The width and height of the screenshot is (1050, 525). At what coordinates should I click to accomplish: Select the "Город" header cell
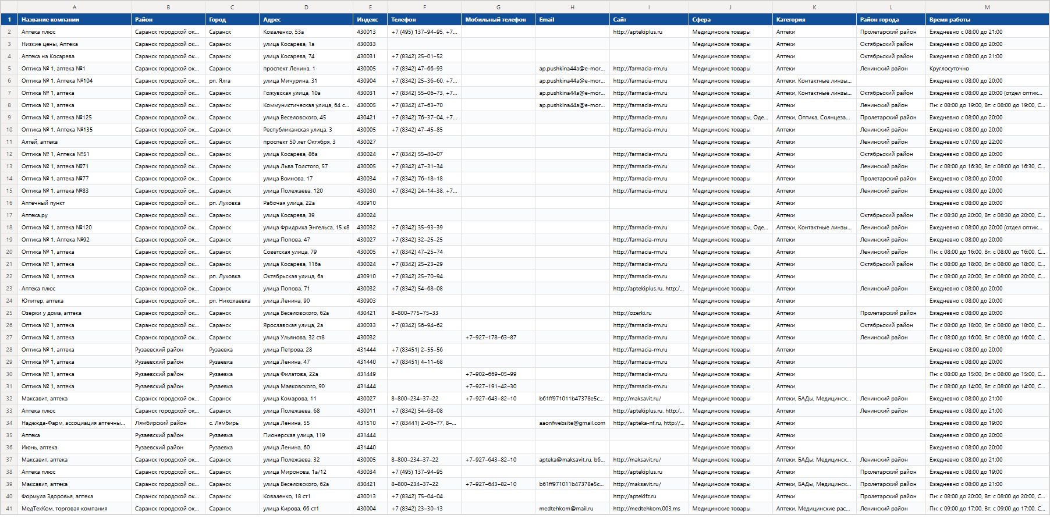coord(232,19)
